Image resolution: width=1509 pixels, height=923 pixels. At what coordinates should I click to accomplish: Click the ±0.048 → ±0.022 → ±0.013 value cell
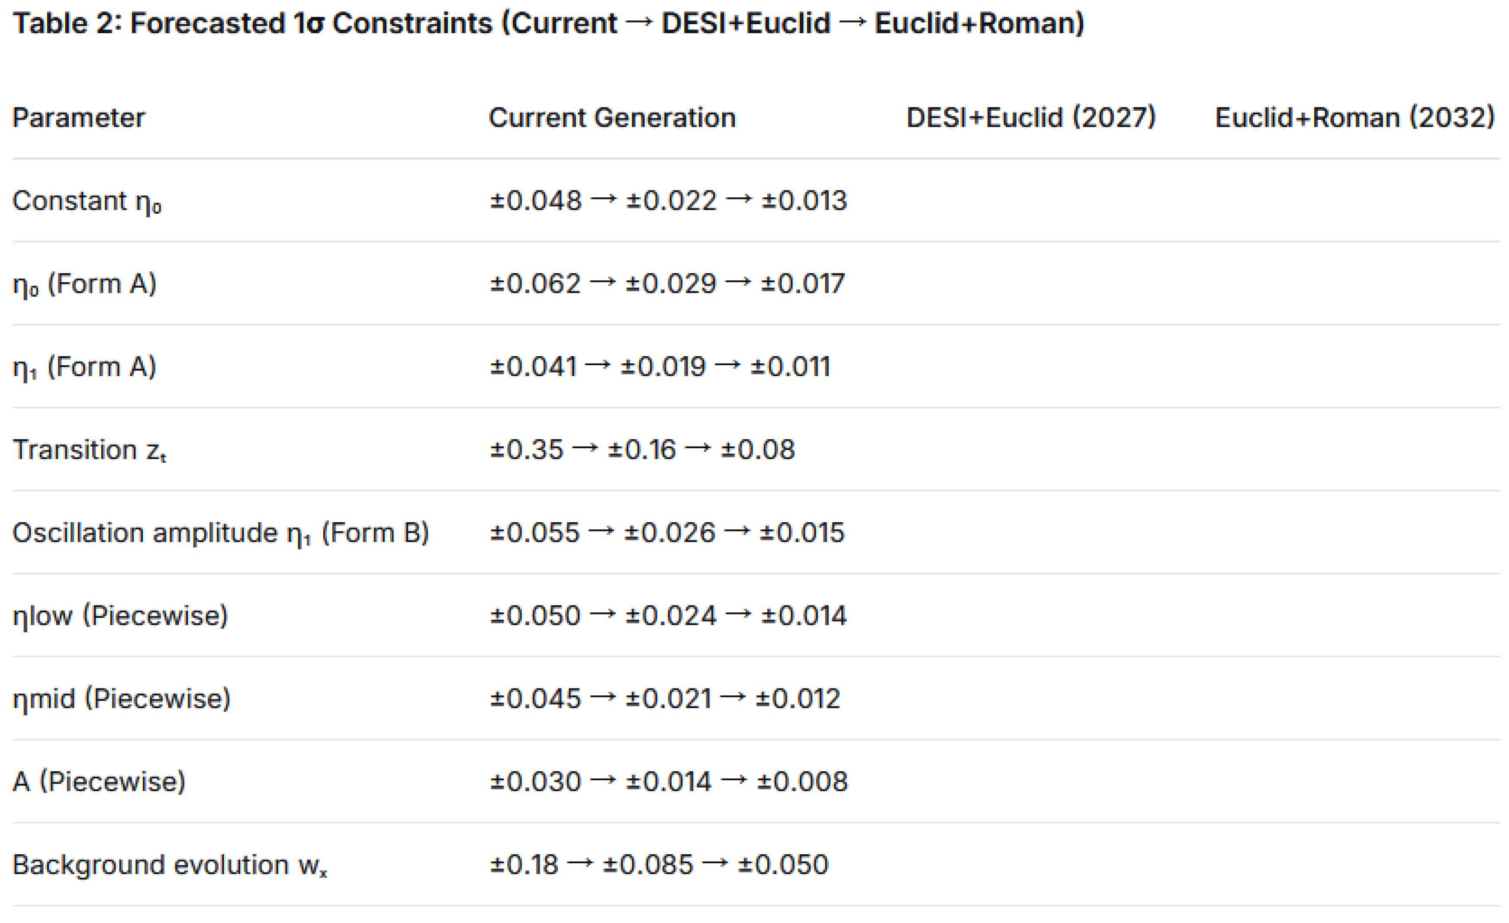tap(668, 201)
